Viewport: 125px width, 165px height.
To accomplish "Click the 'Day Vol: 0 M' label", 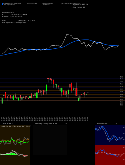I will click(78, 7).
